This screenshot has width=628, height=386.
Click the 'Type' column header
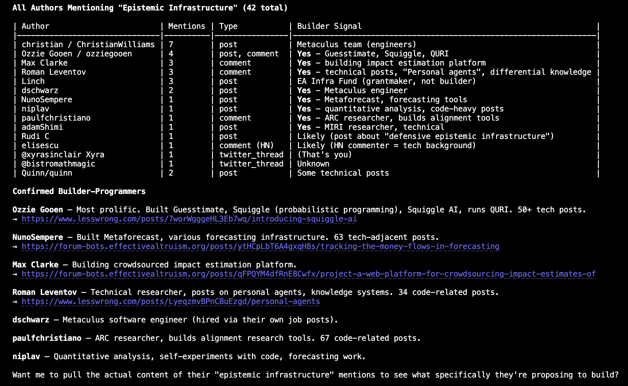[228, 26]
